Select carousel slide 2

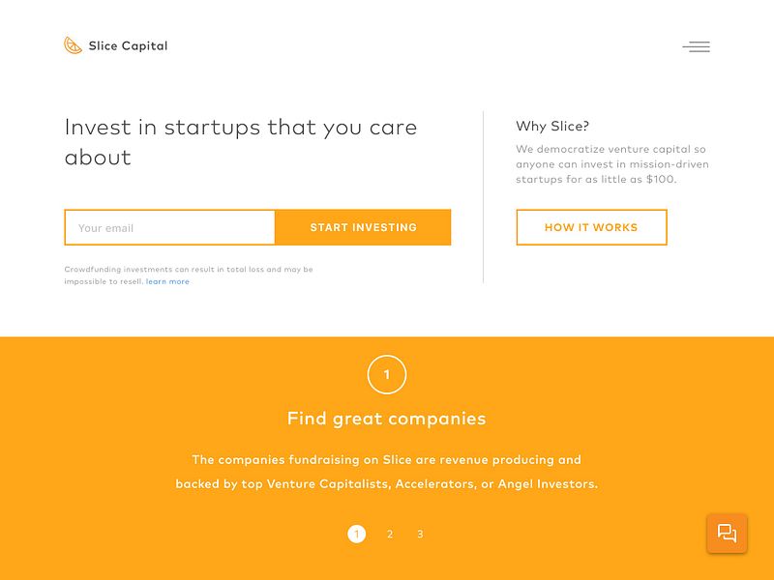coord(388,533)
